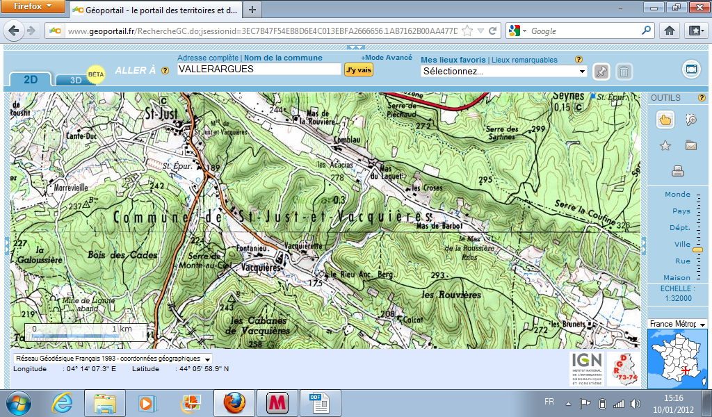Image resolution: width=712 pixels, height=417 pixels.
Task: Open coordinate system dropdown
Action: click(x=113, y=359)
